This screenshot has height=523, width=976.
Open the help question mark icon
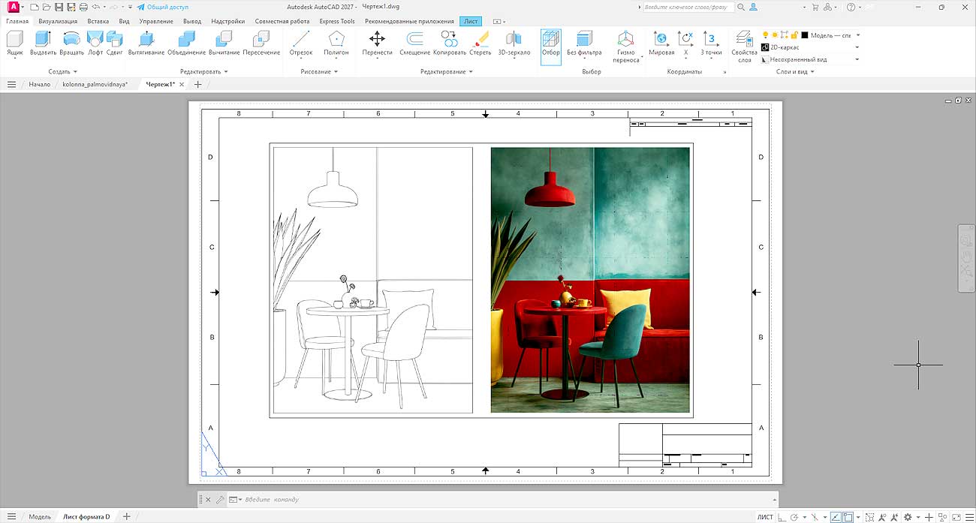click(851, 7)
